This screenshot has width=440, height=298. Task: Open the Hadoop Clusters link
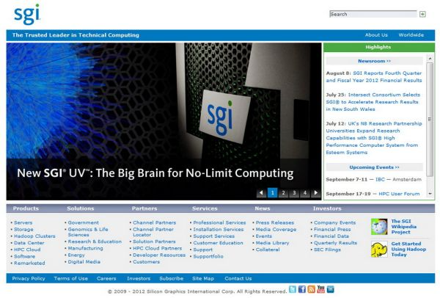(x=34, y=236)
